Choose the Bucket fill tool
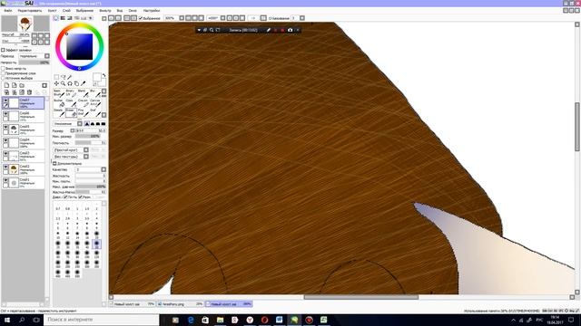The width and height of the screenshot is (581, 326). tap(59, 102)
